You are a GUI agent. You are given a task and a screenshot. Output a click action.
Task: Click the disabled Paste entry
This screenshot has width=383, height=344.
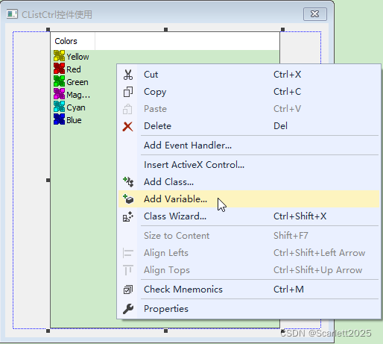(x=249, y=109)
